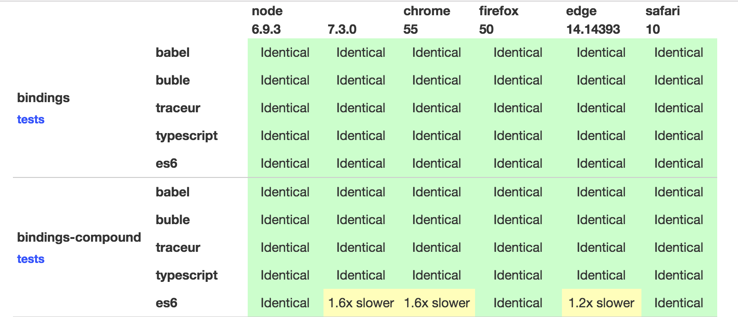Click the es6 row label under bindings-compound
This screenshot has height=317, width=738.
[x=166, y=303]
